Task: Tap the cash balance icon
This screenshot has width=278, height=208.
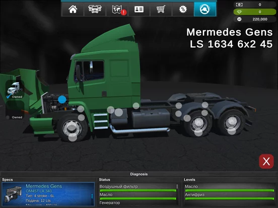Action: (239, 5)
